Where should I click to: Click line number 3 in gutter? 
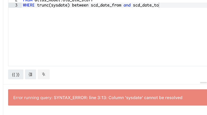(16, 5)
